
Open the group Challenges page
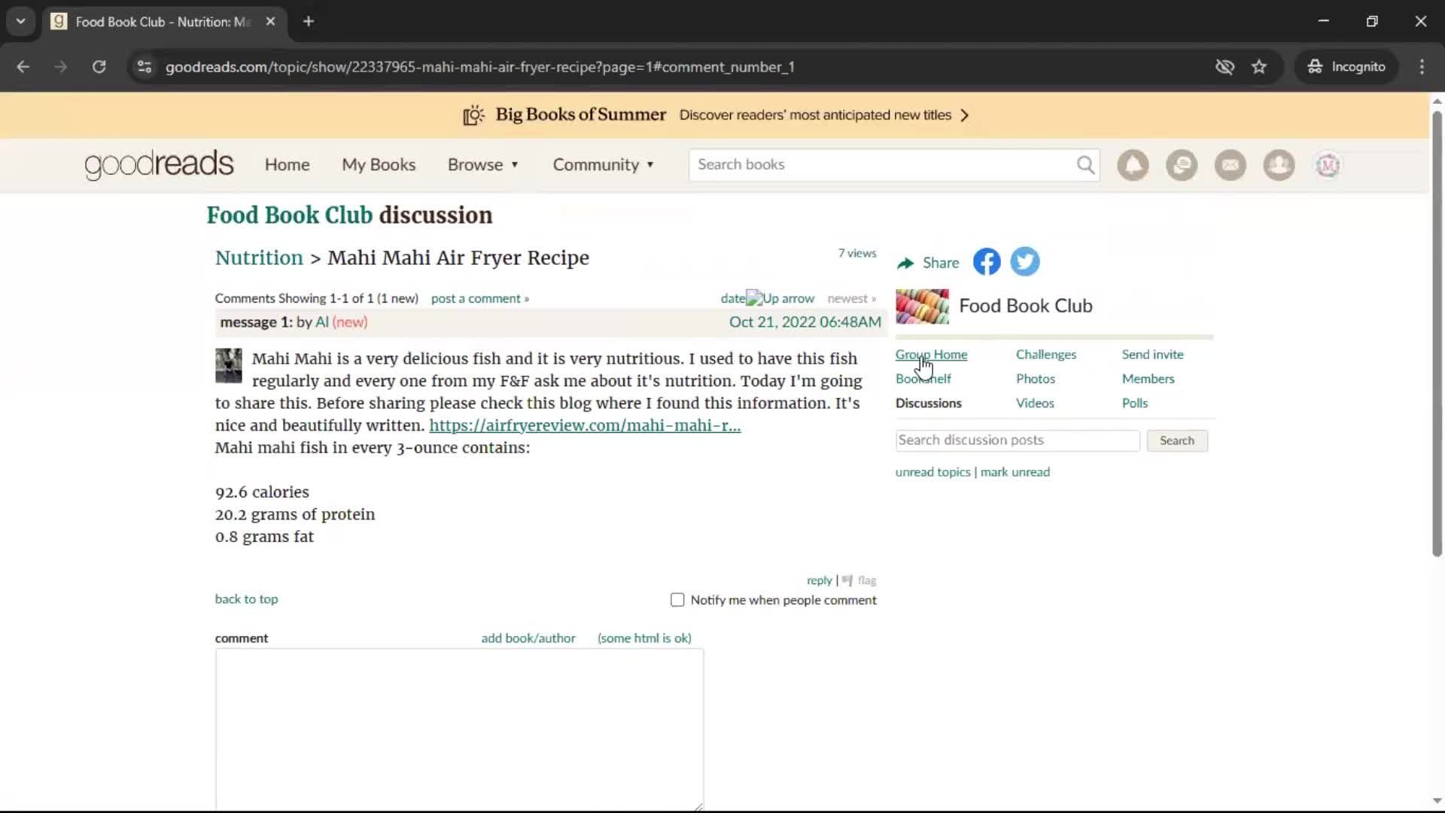click(x=1045, y=355)
